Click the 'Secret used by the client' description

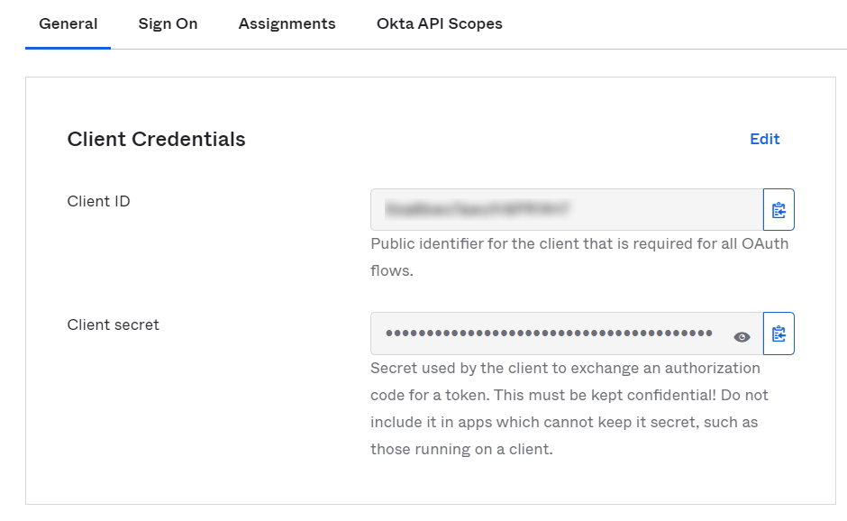click(x=569, y=408)
